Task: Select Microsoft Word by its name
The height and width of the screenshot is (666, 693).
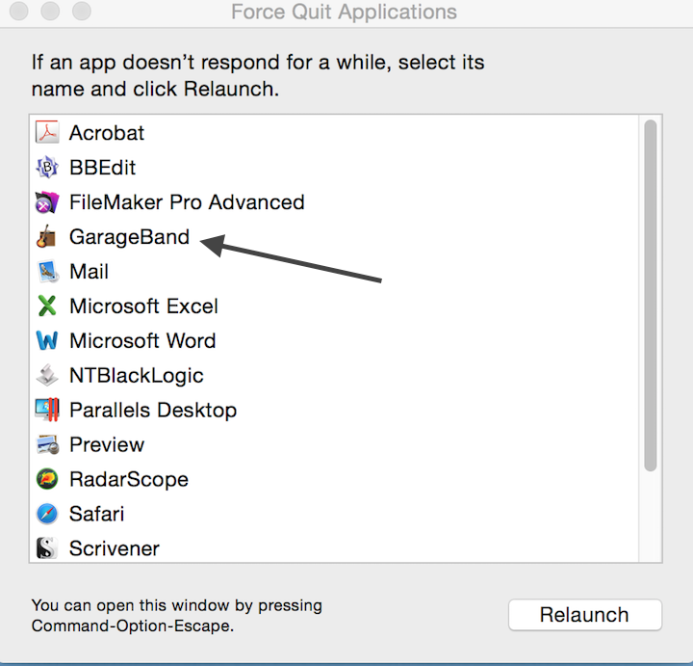Action: click(x=142, y=341)
